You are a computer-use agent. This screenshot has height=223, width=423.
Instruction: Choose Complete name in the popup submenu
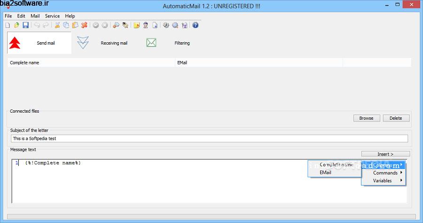[x=335, y=165]
